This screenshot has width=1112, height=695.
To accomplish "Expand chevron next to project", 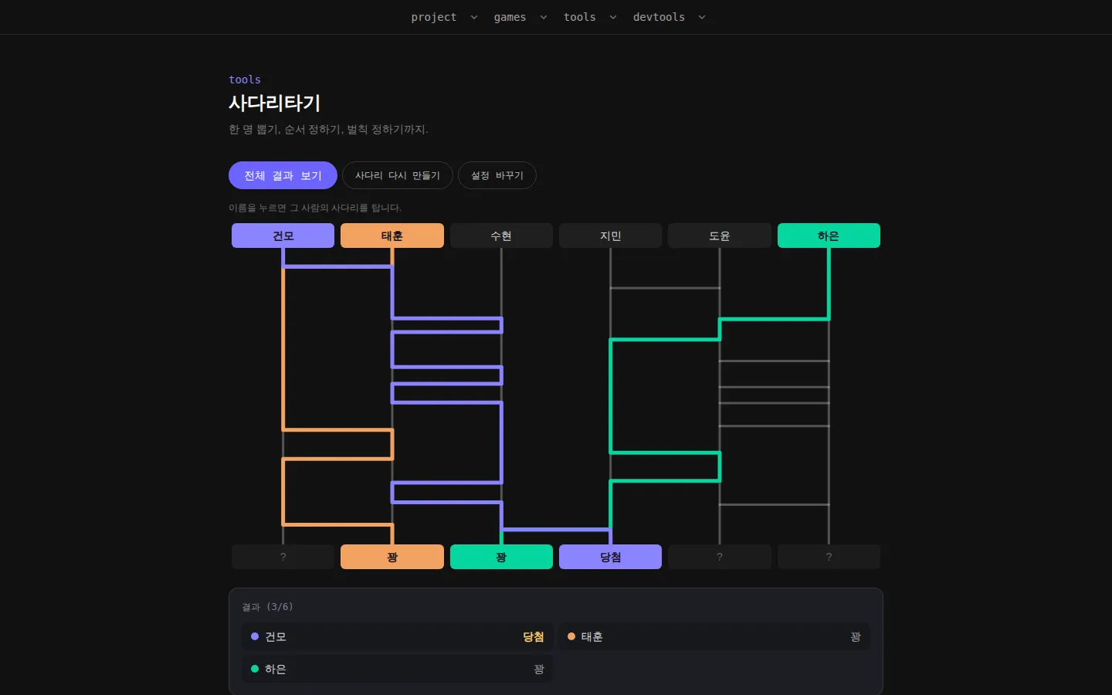I will pos(474,17).
